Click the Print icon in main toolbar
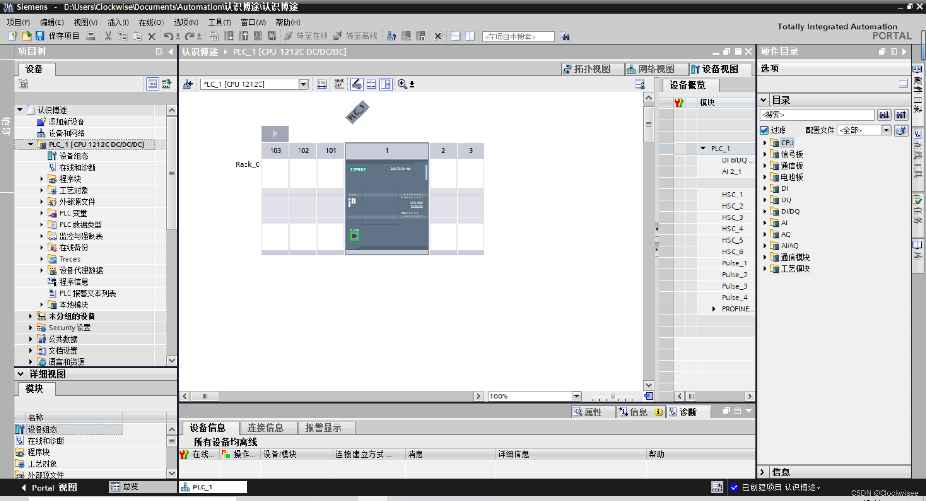This screenshot has height=501, width=926. tap(91, 36)
